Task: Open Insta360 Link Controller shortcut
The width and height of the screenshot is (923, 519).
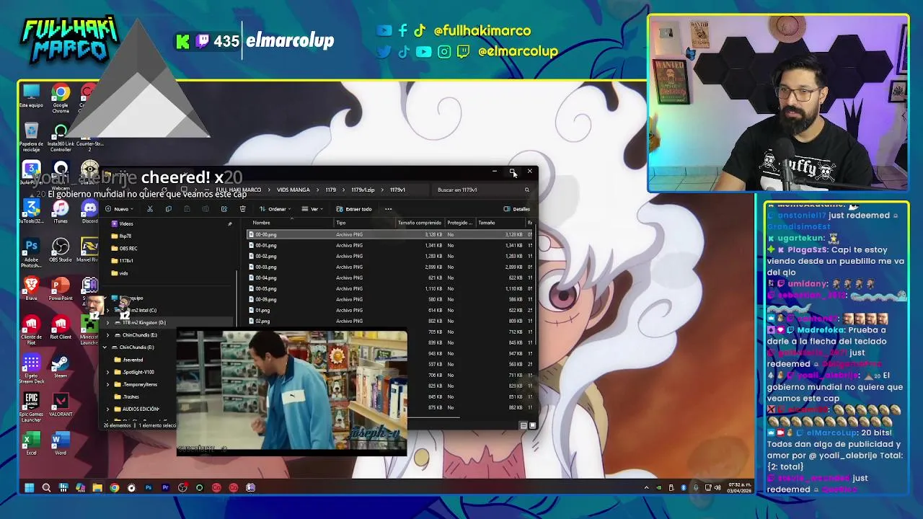Action: click(x=61, y=138)
